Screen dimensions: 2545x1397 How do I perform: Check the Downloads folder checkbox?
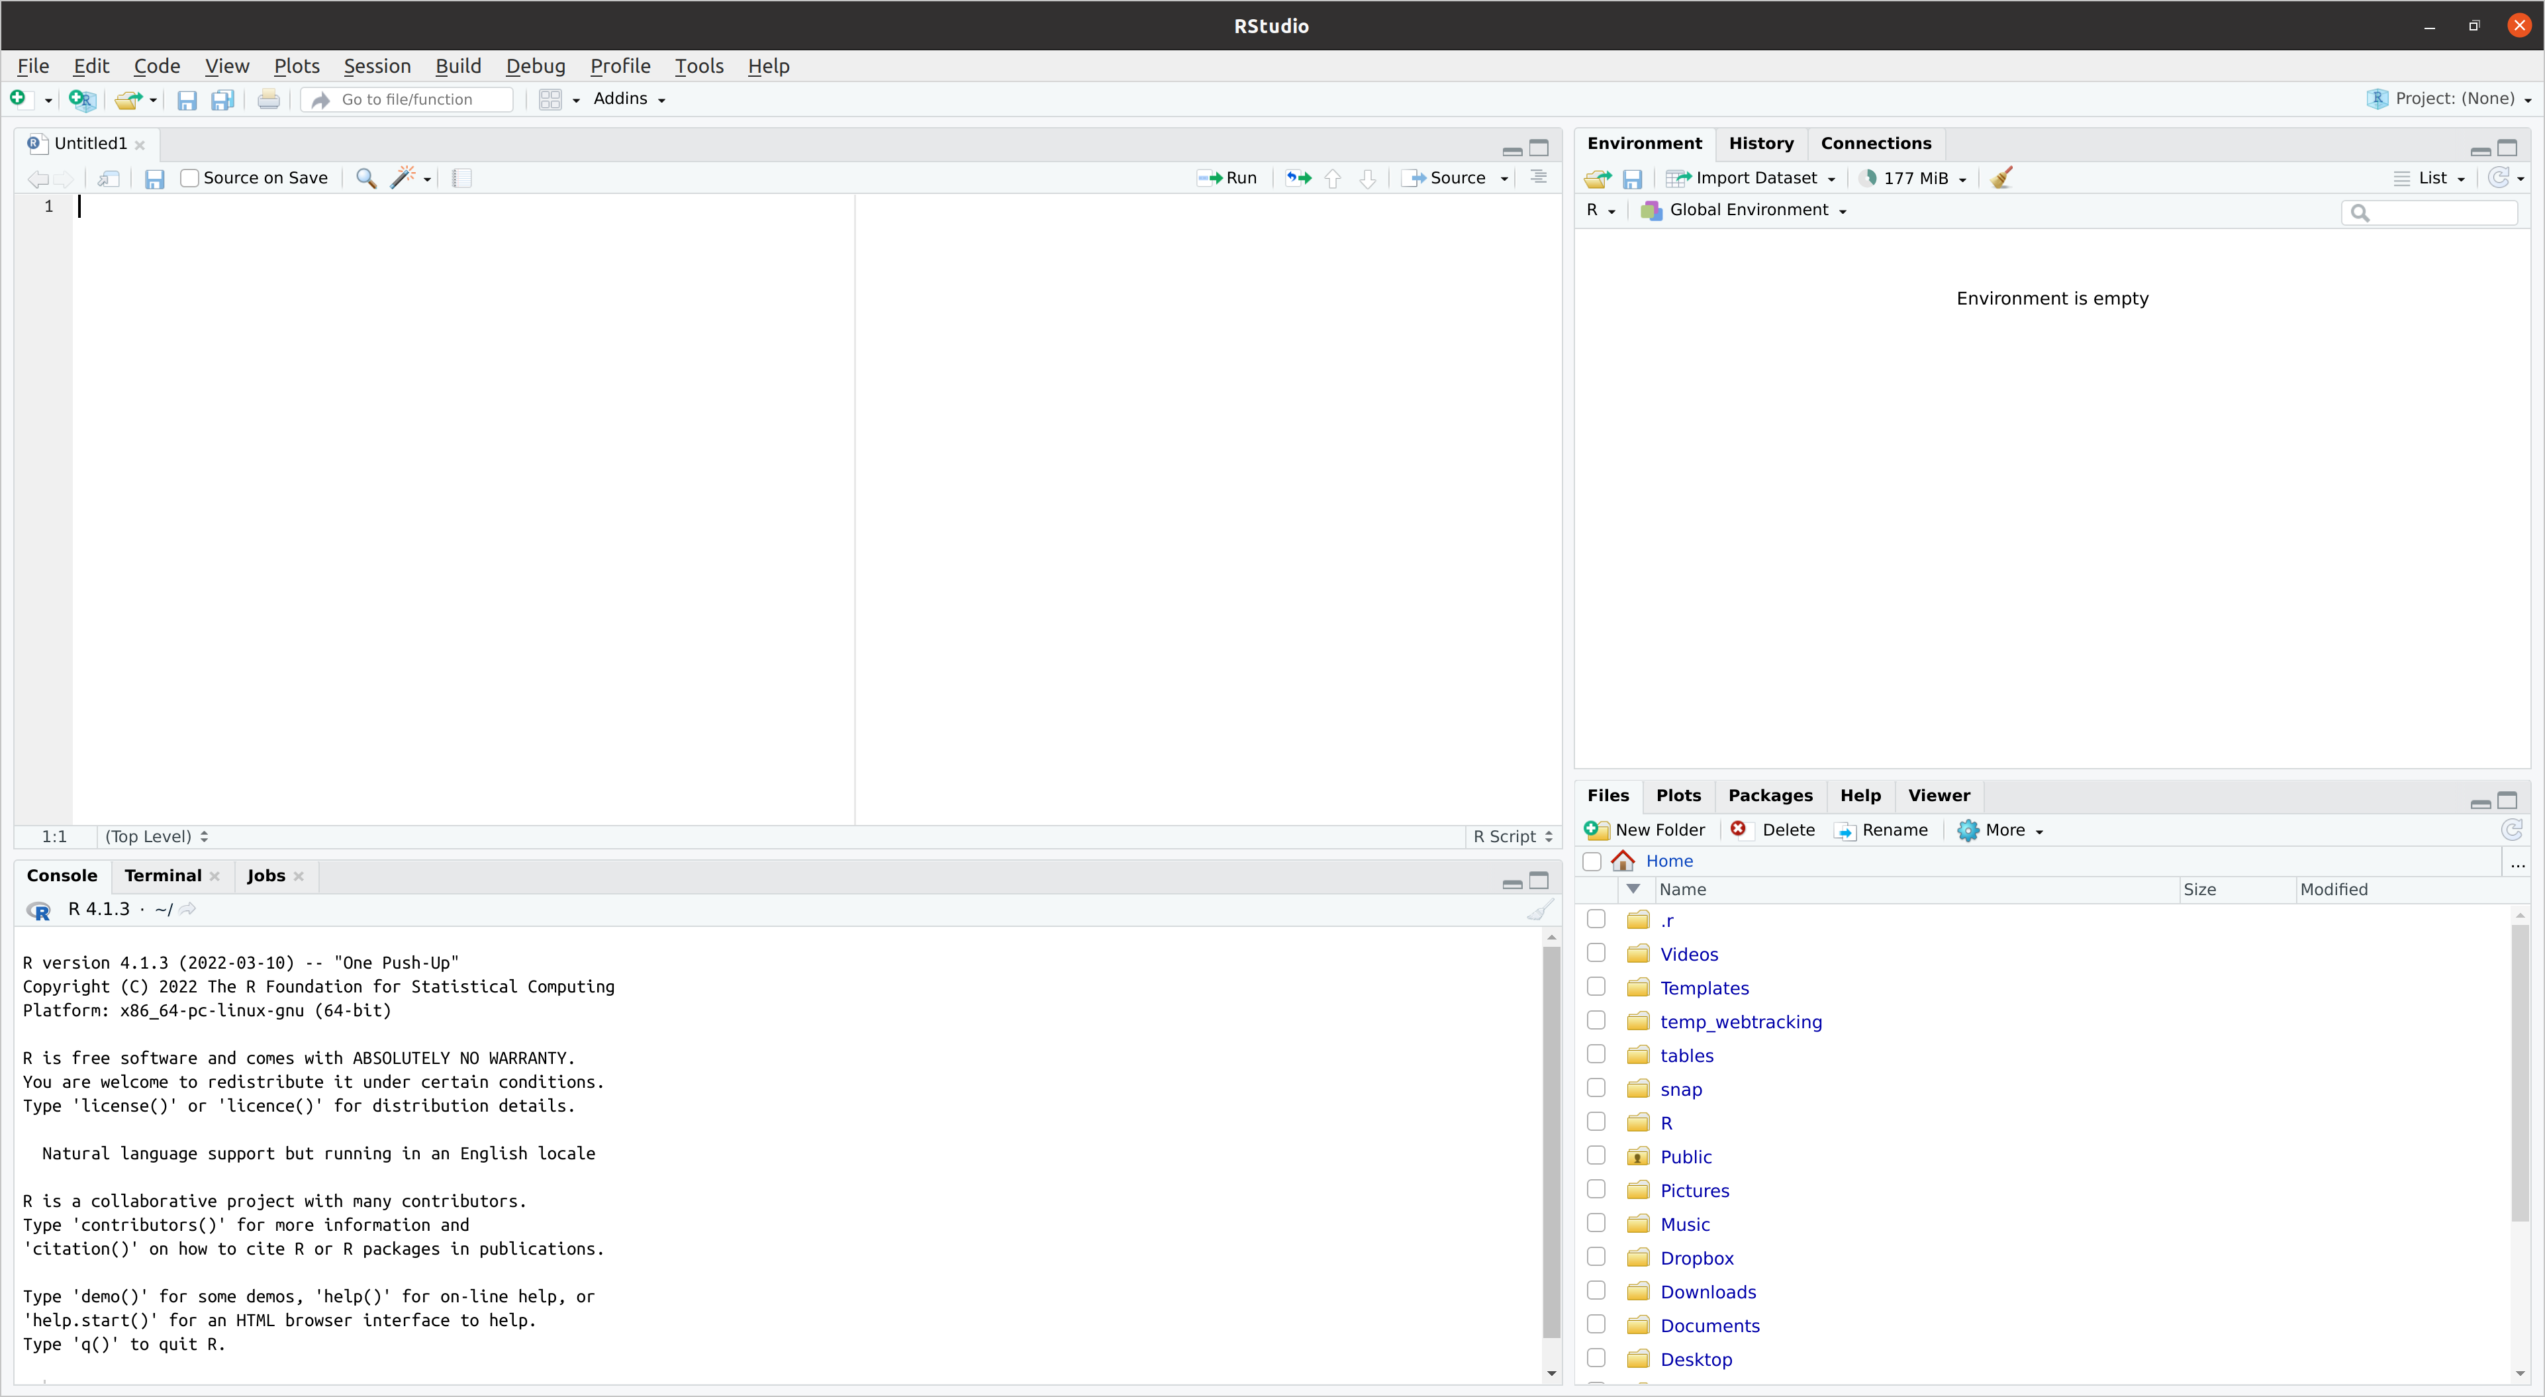tap(1596, 1290)
